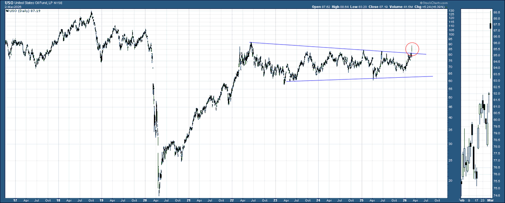Click year 26 on the date axis

click(404, 200)
